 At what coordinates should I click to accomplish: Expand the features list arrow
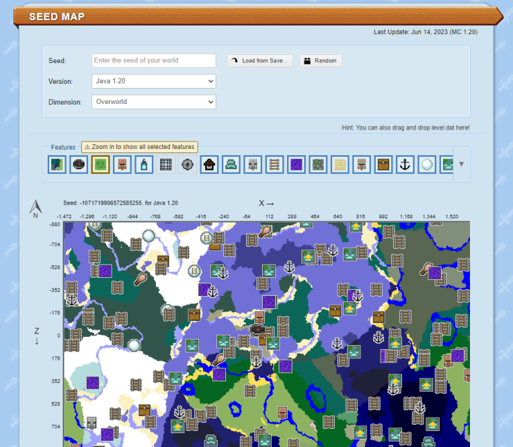pos(461,164)
